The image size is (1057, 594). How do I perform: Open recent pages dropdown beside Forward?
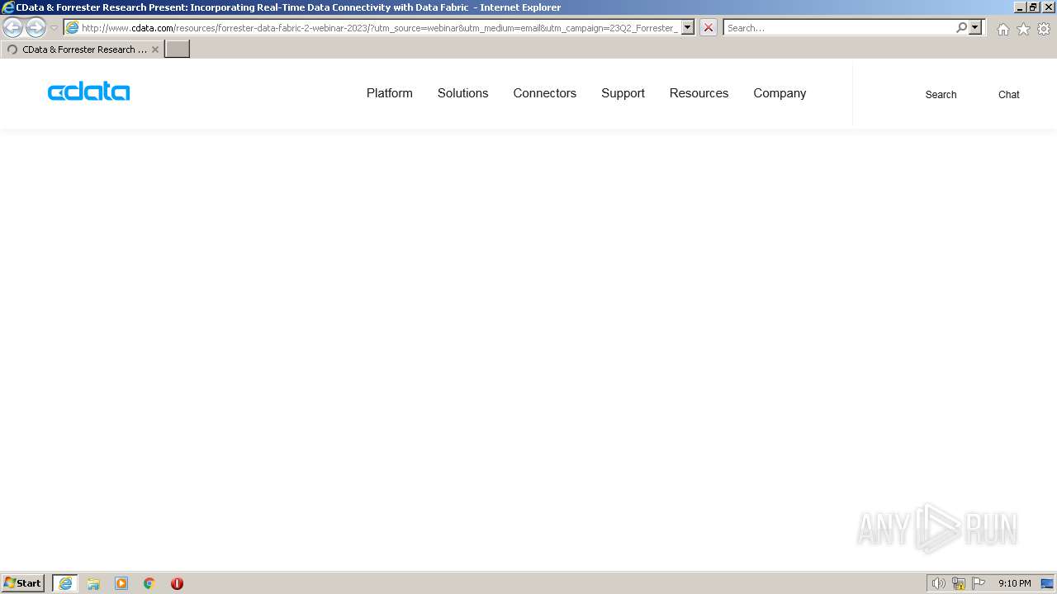(54, 28)
